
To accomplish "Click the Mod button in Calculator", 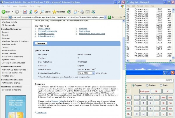I will [164, 98].
